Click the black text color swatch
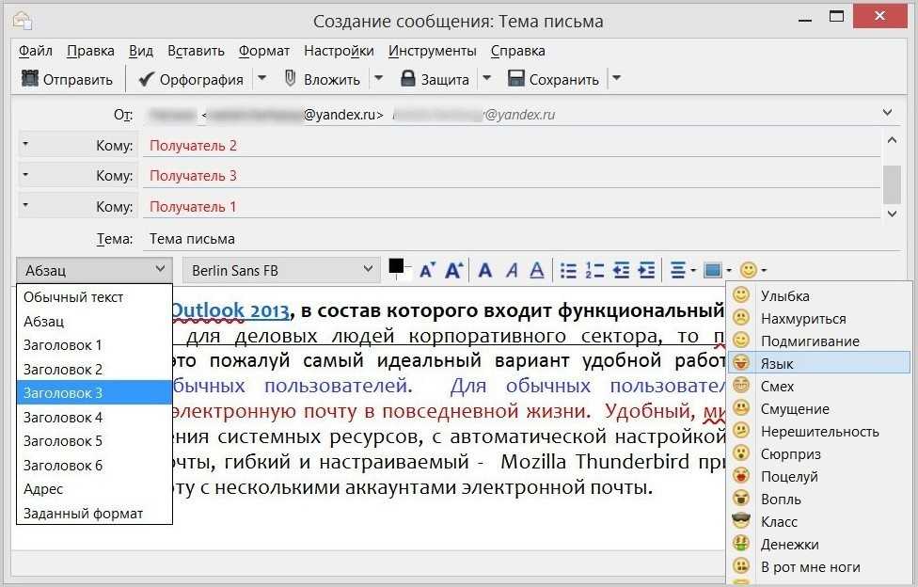This screenshot has width=918, height=587. pos(396,266)
